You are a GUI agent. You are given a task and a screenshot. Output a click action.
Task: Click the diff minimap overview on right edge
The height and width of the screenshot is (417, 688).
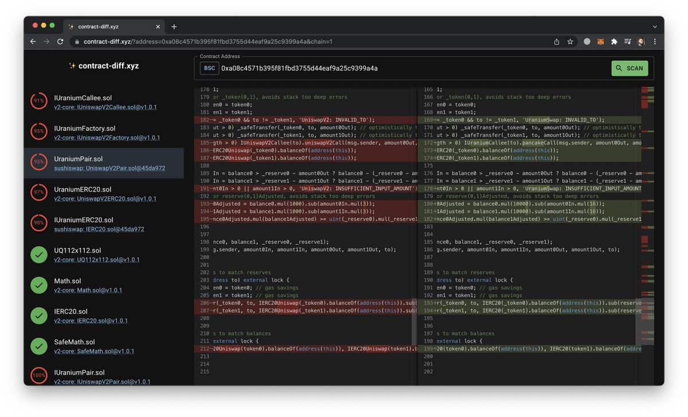[647, 235]
